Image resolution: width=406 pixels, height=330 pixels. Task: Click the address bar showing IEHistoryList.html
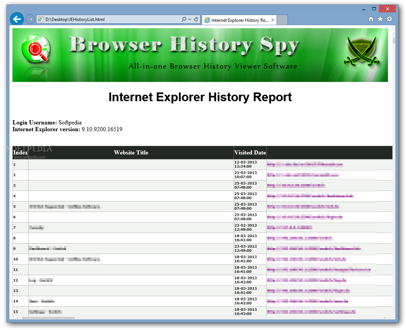[x=109, y=20]
